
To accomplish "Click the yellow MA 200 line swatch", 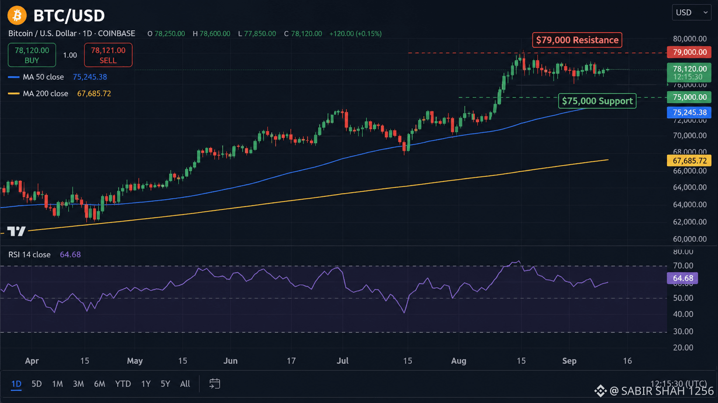I will (x=14, y=94).
